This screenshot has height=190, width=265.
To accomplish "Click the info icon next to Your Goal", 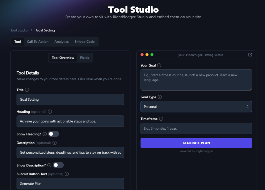I will click(x=158, y=65).
